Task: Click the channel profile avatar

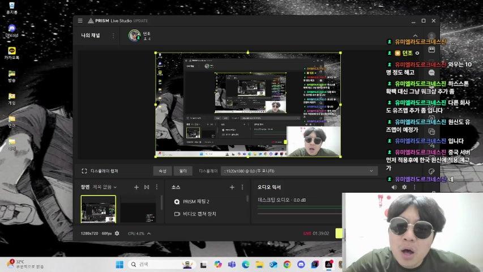Action: pyautogui.click(x=135, y=36)
